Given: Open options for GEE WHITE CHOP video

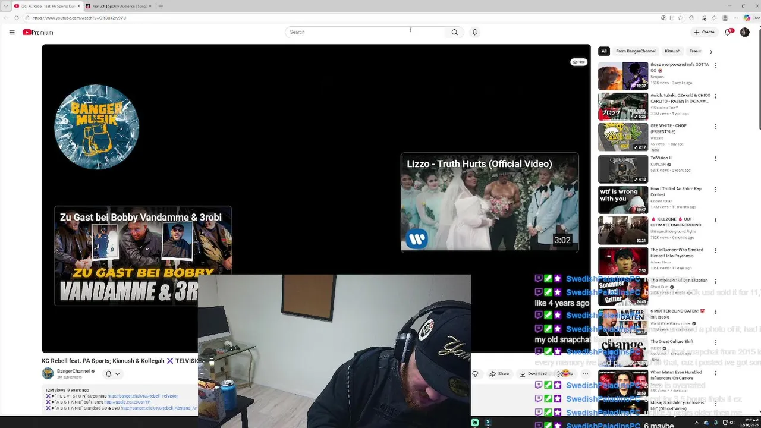Looking at the screenshot, I should point(715,127).
